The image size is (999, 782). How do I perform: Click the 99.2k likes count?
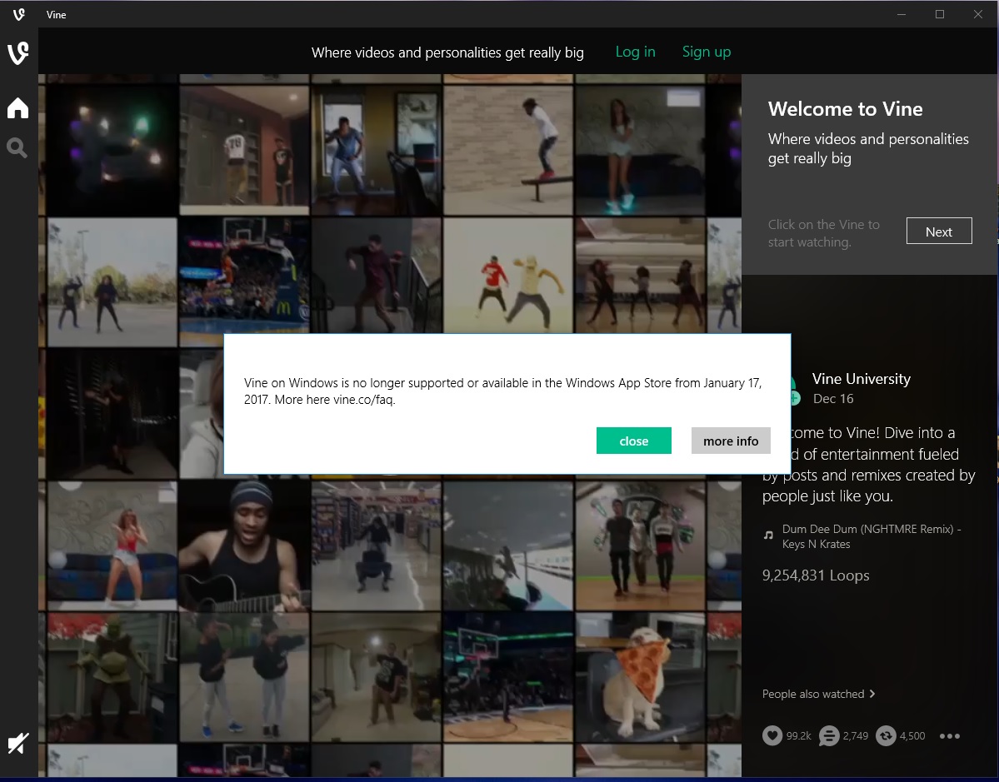798,736
